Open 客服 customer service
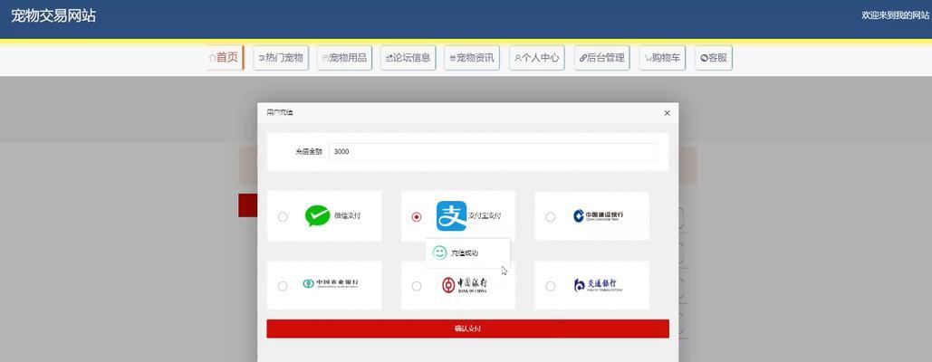 click(x=714, y=58)
